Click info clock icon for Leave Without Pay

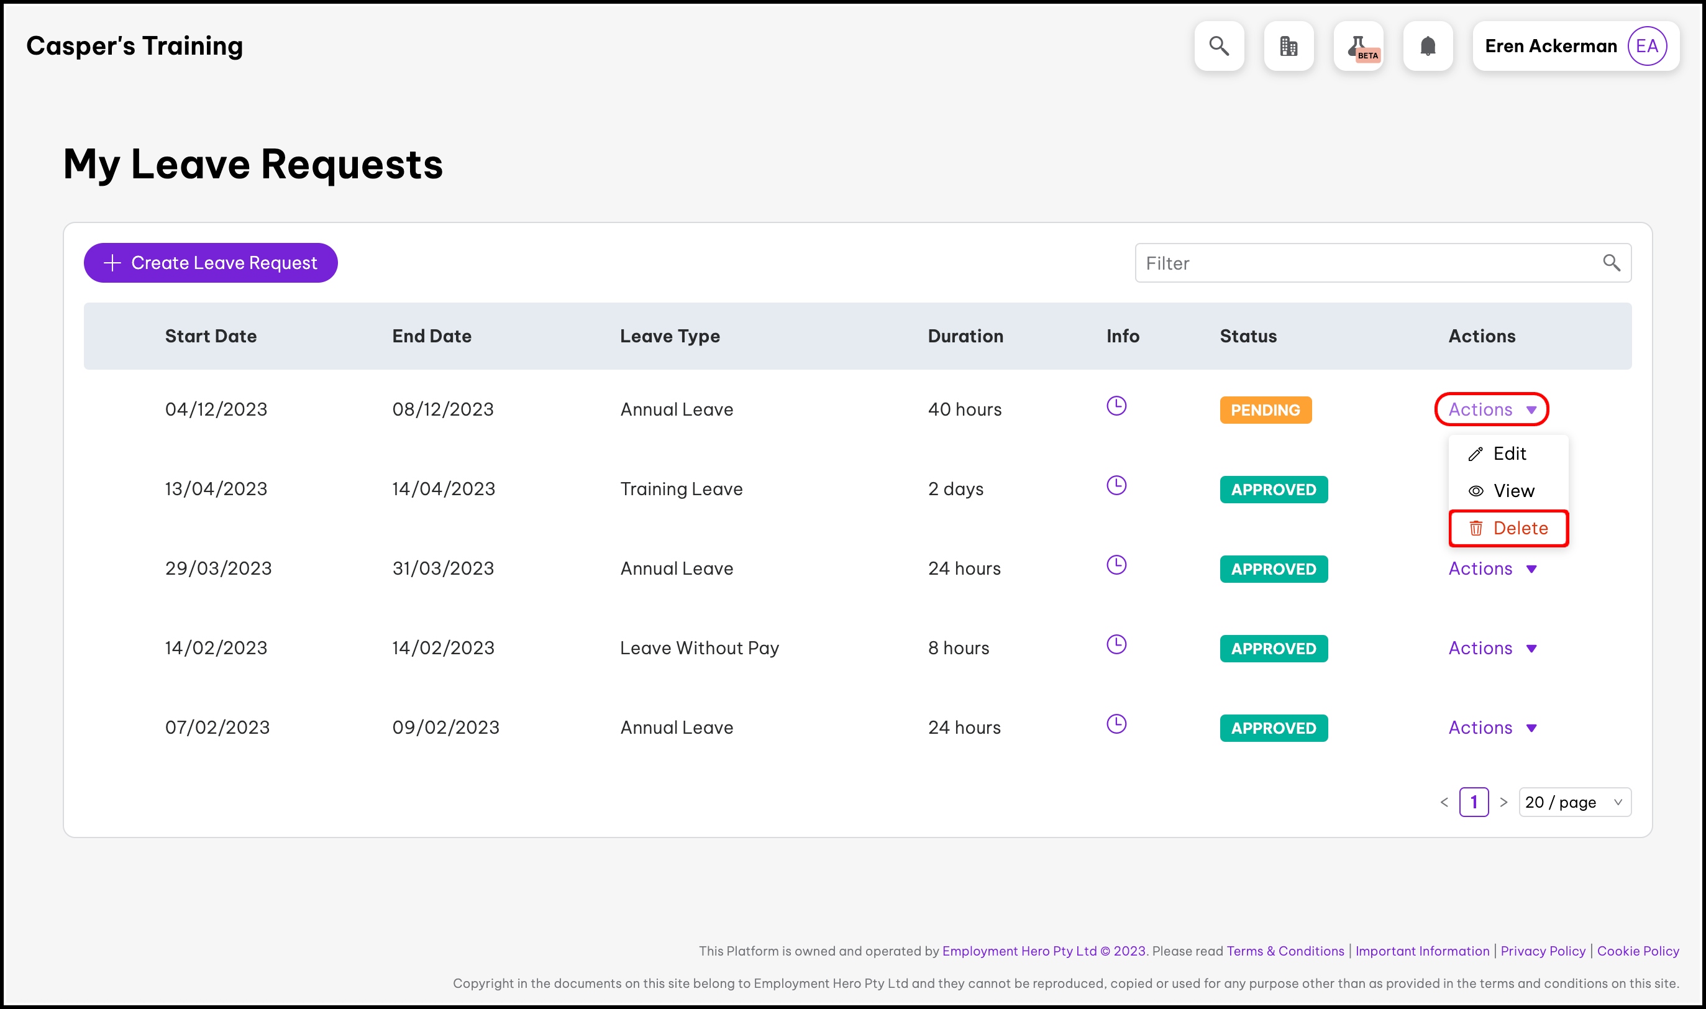(1116, 644)
